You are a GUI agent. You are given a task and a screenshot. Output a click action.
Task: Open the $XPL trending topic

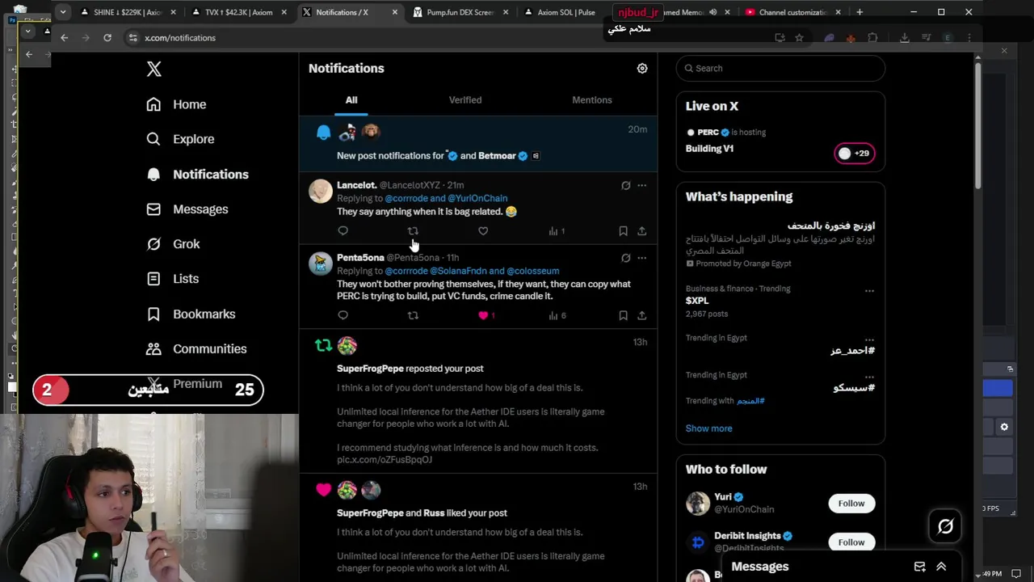coord(697,301)
